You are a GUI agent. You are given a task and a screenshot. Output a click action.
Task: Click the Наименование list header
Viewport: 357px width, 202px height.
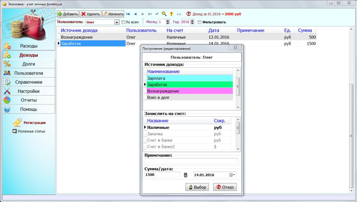coord(190,71)
